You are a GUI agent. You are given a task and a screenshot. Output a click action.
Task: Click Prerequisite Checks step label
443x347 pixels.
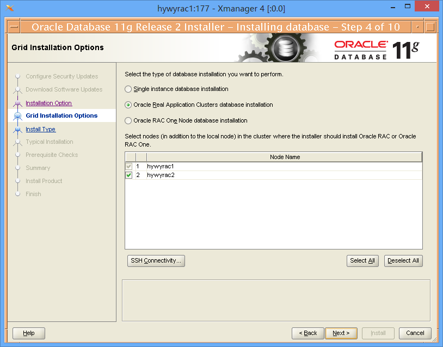point(52,155)
